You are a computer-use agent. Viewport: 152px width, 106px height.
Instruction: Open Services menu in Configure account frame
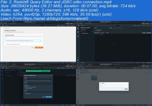tap(7, 25)
